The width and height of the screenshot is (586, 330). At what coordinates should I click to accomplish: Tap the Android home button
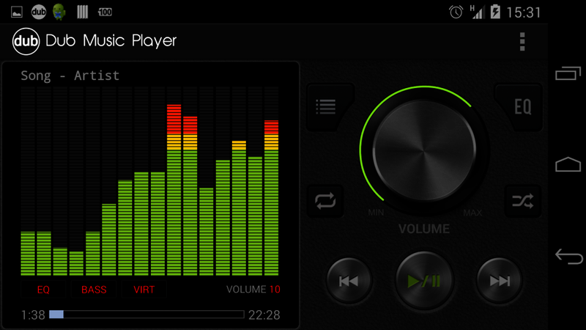coord(568,164)
